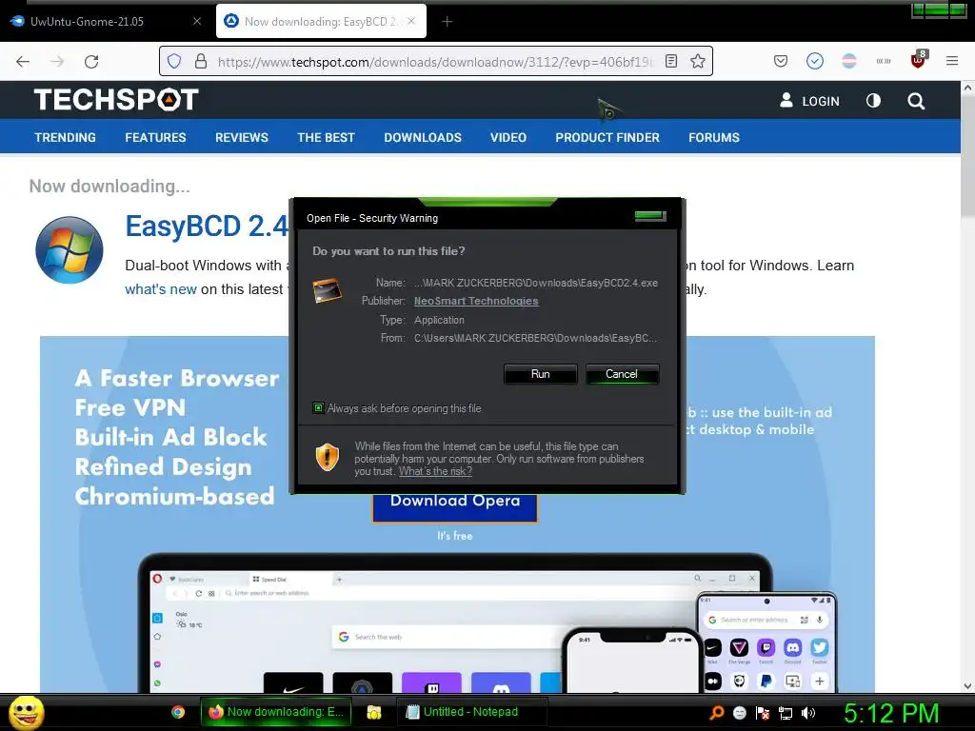
Task: Click the blue checkmark extension icon
Action: pyautogui.click(x=815, y=61)
